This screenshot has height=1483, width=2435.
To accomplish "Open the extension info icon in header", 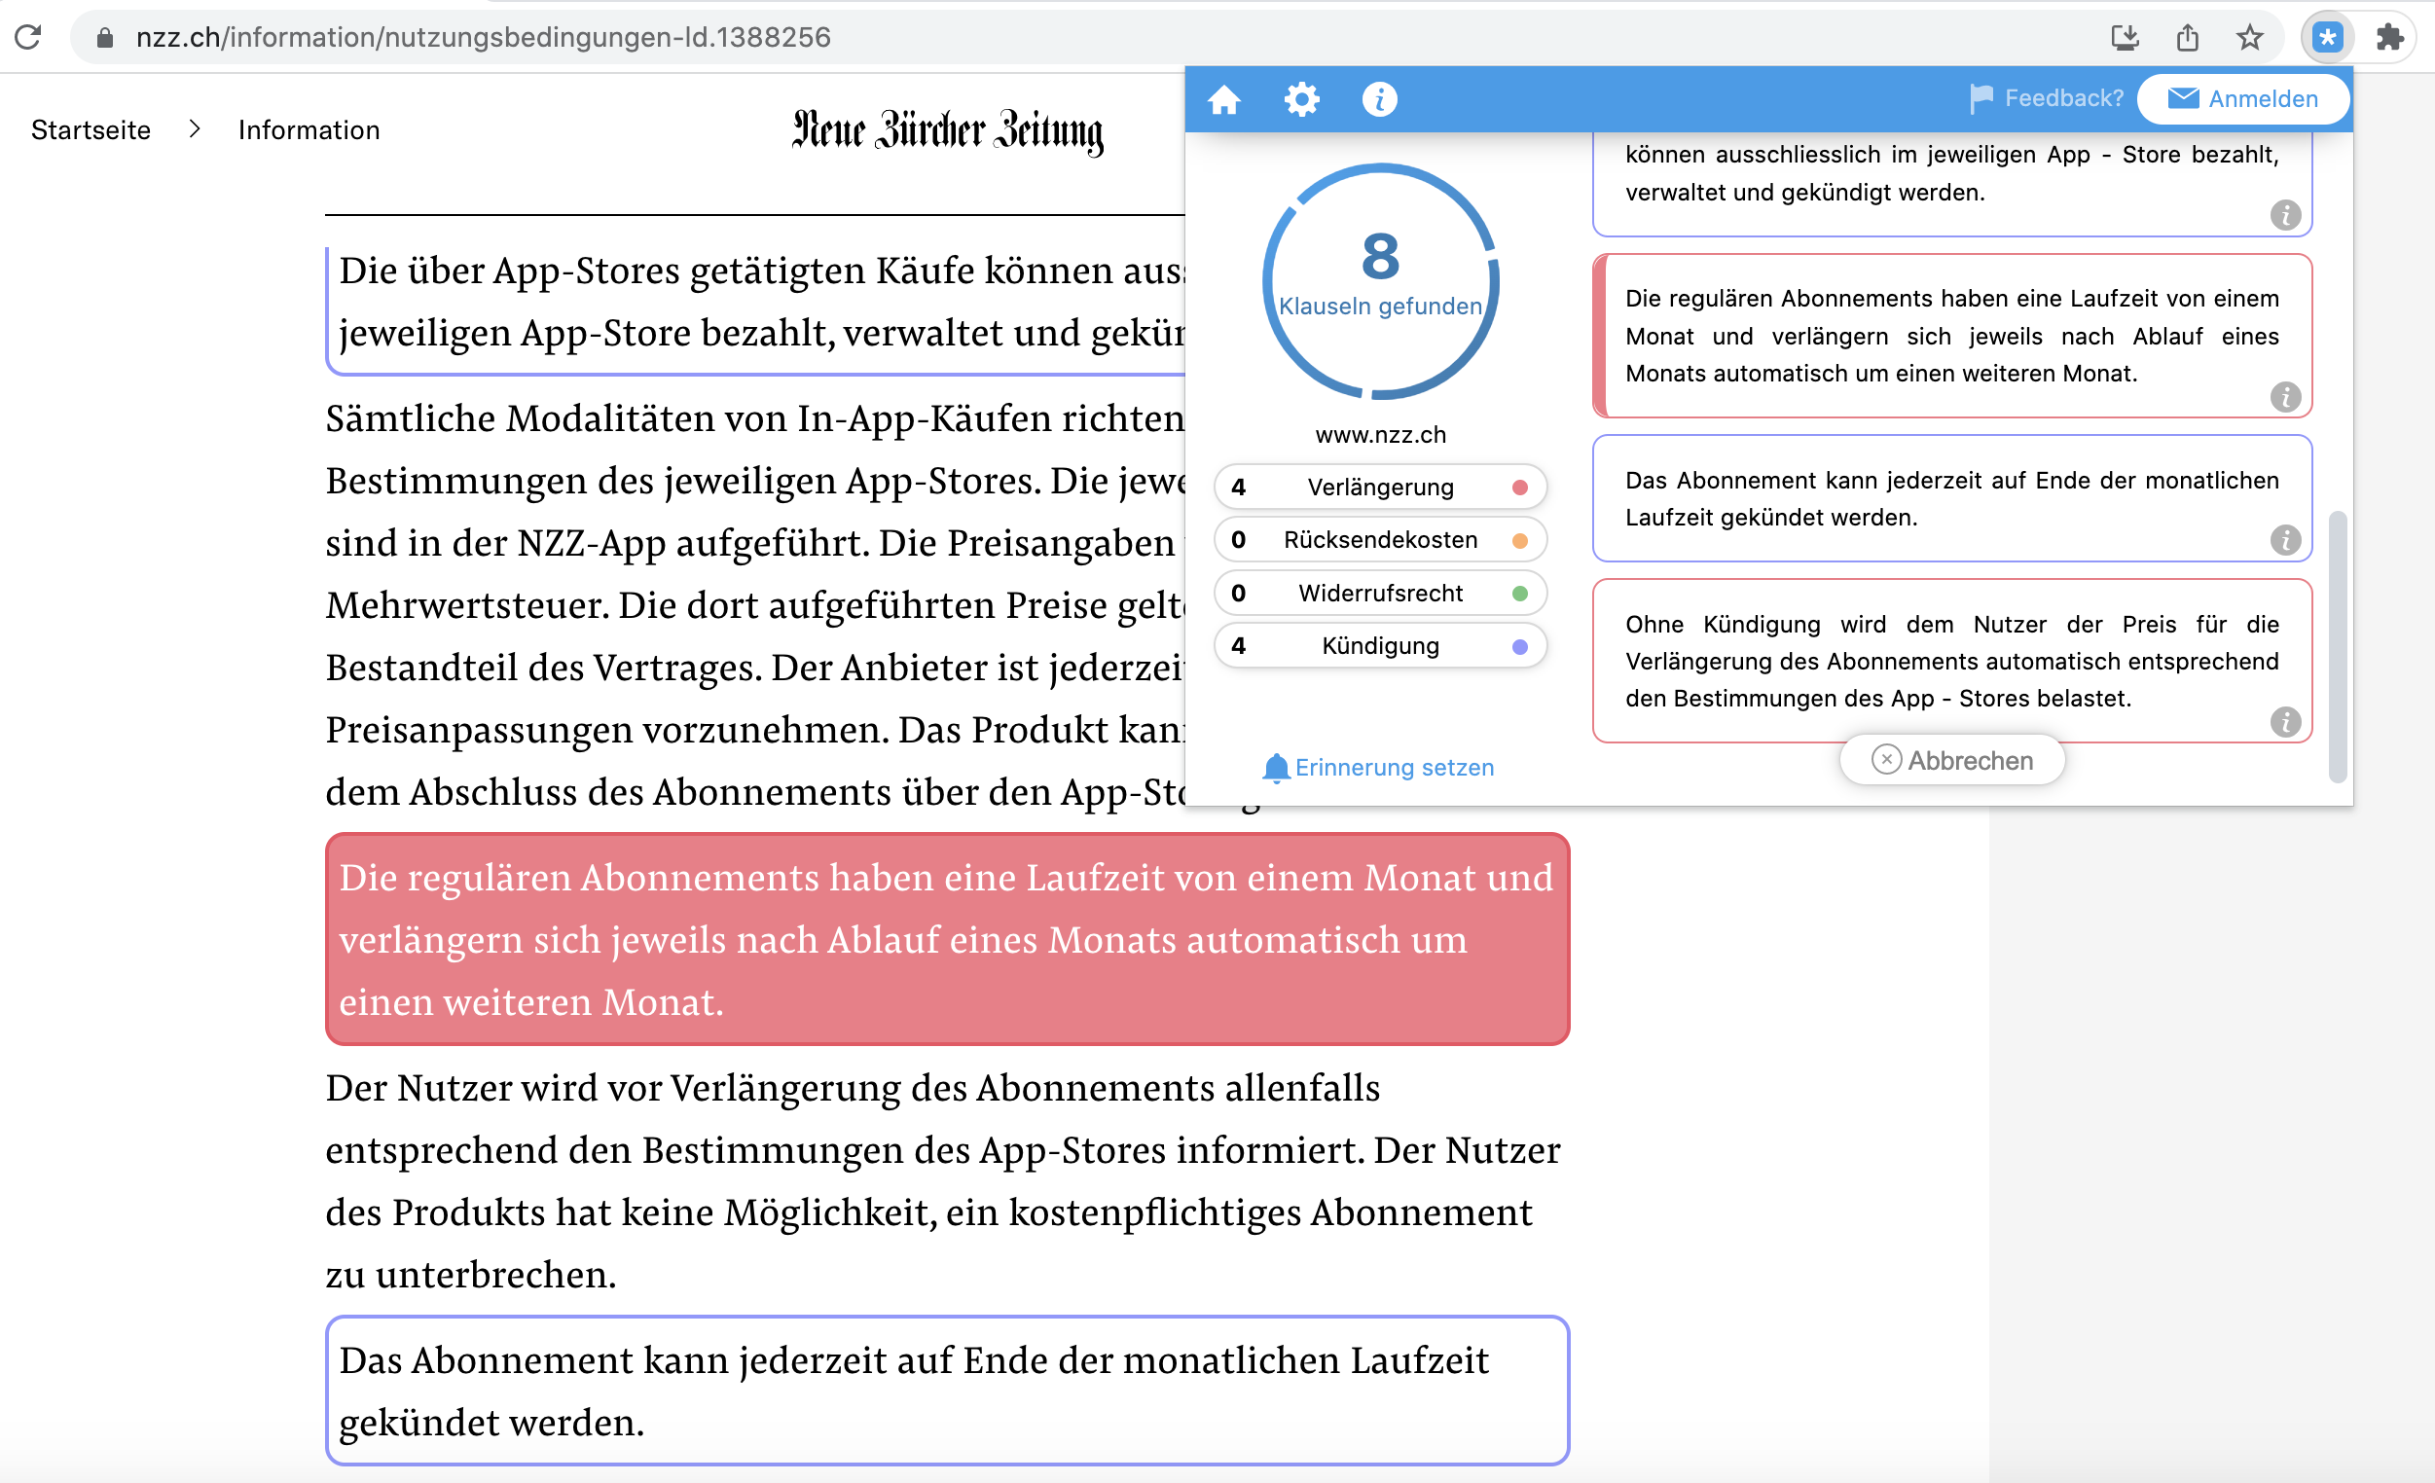I will coord(1380,99).
